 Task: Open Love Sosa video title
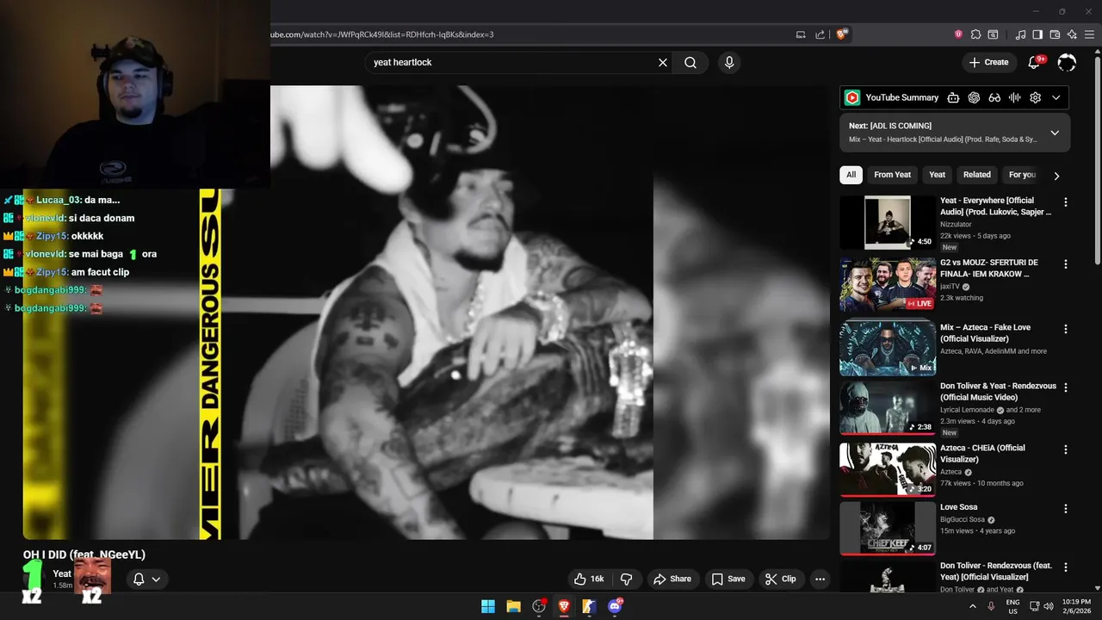958,507
